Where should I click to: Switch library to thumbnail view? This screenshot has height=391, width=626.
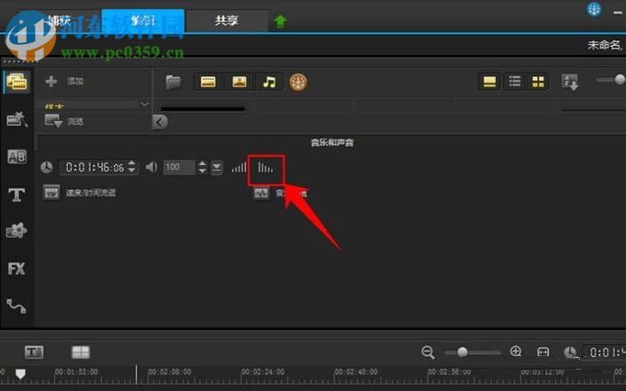pyautogui.click(x=538, y=82)
